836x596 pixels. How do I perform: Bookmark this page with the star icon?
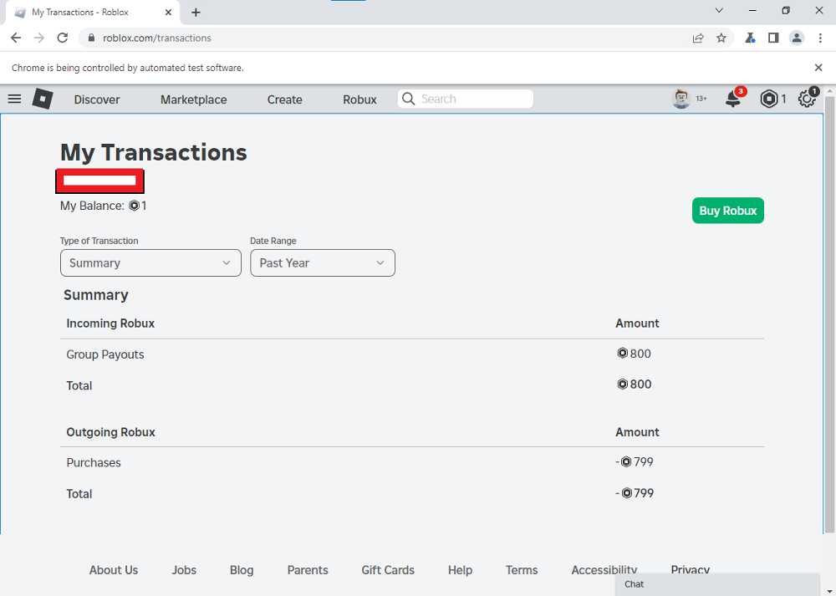tap(721, 38)
